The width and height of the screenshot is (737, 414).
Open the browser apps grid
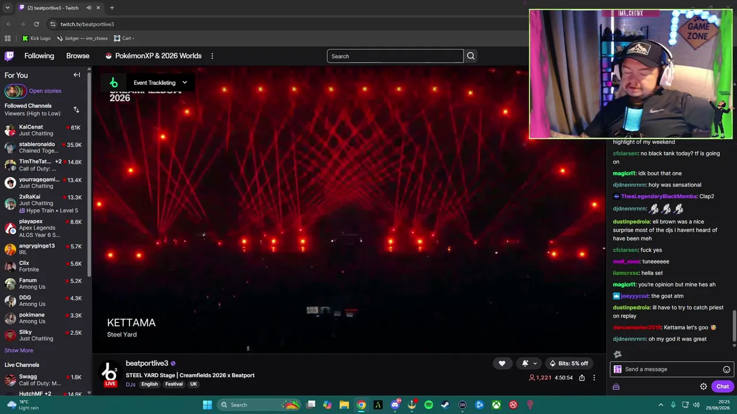[7, 39]
